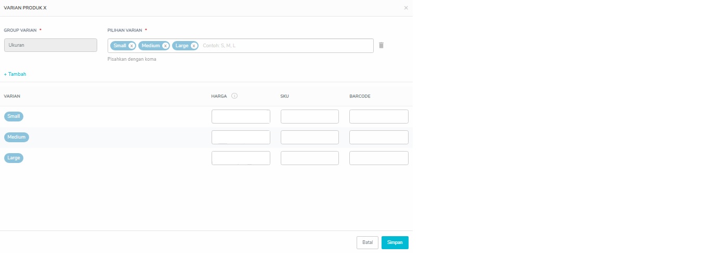Screen dimensions: 708x272
Task: Focus the SKU input for Large
Action: pos(309,158)
